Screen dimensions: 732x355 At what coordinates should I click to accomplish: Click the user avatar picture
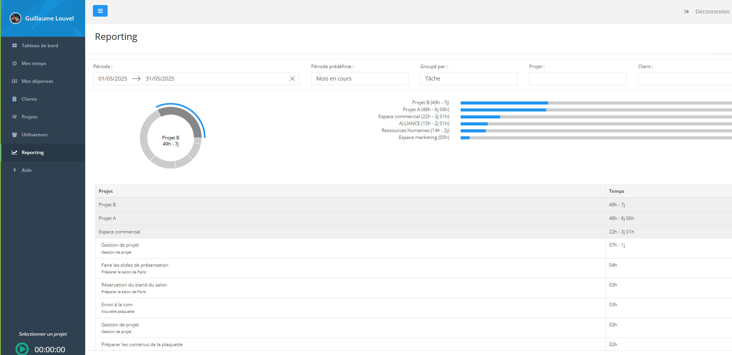[15, 18]
